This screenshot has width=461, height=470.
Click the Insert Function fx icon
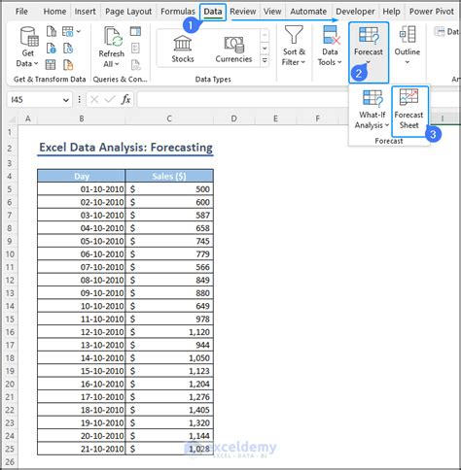click(x=125, y=99)
